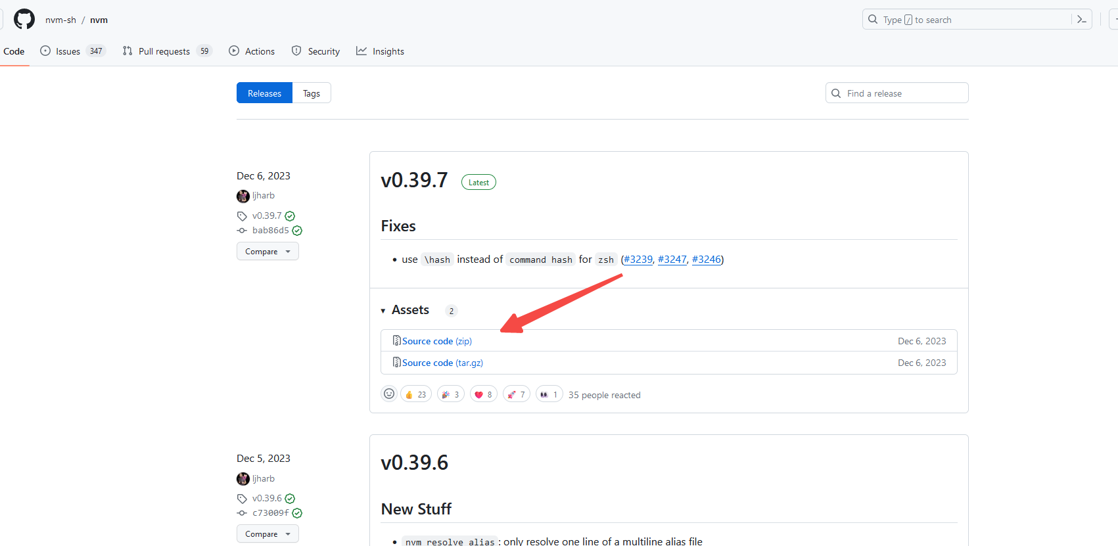This screenshot has height=546, width=1118.
Task: Click the tag icon beside v0.39.7
Action: pyautogui.click(x=242, y=216)
